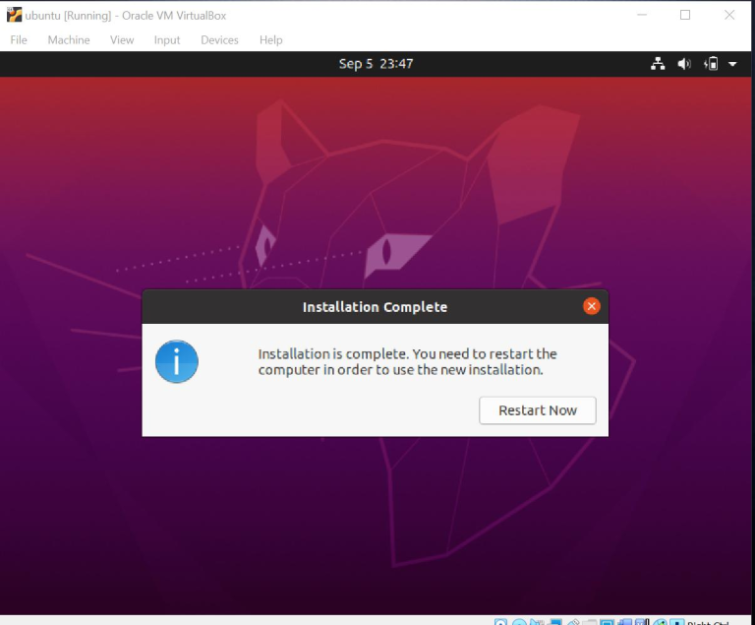Click the Installation Complete dialog title bar
The height and width of the screenshot is (625, 755).
pos(375,307)
